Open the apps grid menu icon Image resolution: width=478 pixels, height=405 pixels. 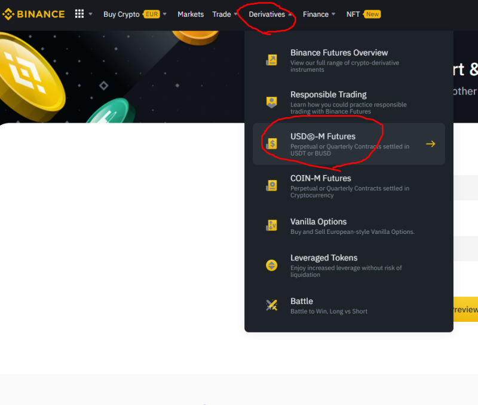pyautogui.click(x=79, y=14)
